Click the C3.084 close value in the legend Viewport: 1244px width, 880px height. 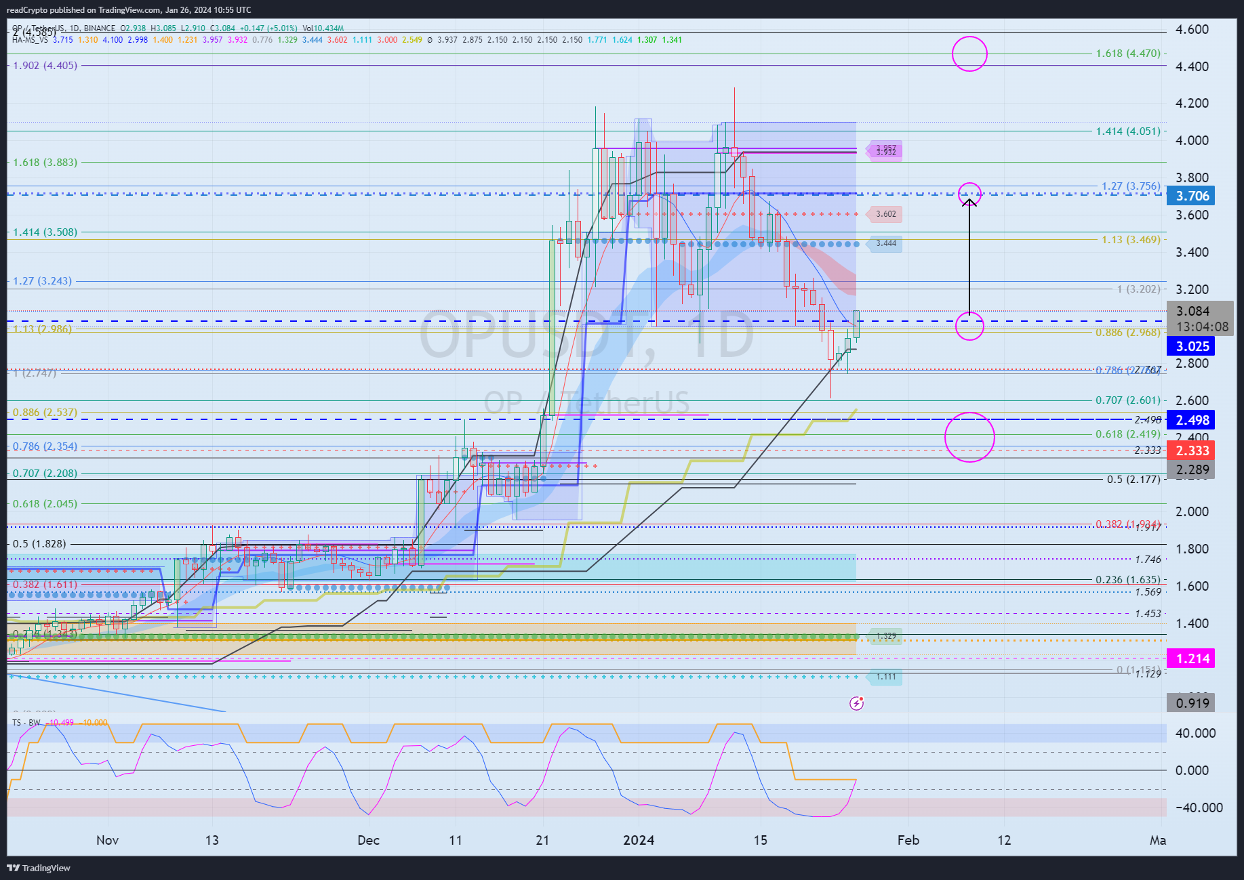tap(222, 28)
